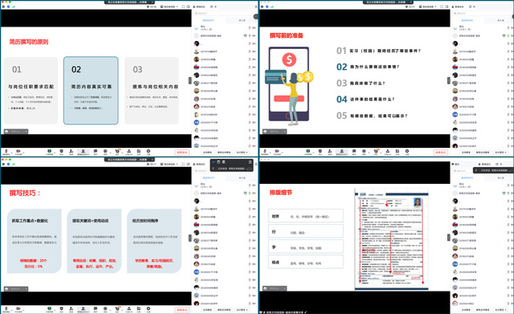This screenshot has height=314, width=514.
Task: Click invite icon below 撰写前的准备 slide
Action: (330, 152)
